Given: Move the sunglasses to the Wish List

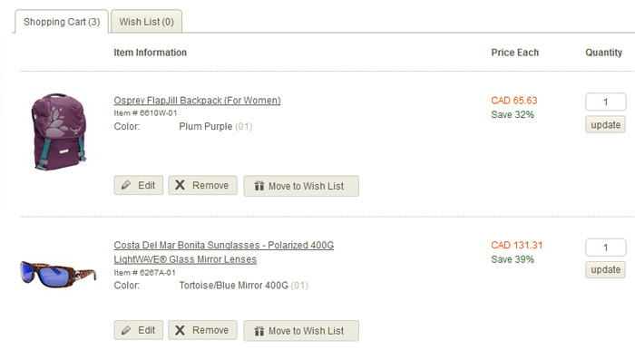Looking at the screenshot, I should (301, 331).
